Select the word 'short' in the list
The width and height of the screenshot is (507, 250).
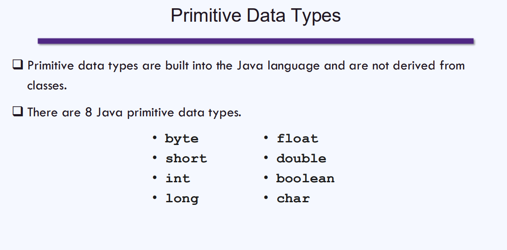point(186,159)
